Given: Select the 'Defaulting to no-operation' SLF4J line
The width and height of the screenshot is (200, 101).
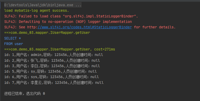Looking at the screenshot, I should point(68,22).
